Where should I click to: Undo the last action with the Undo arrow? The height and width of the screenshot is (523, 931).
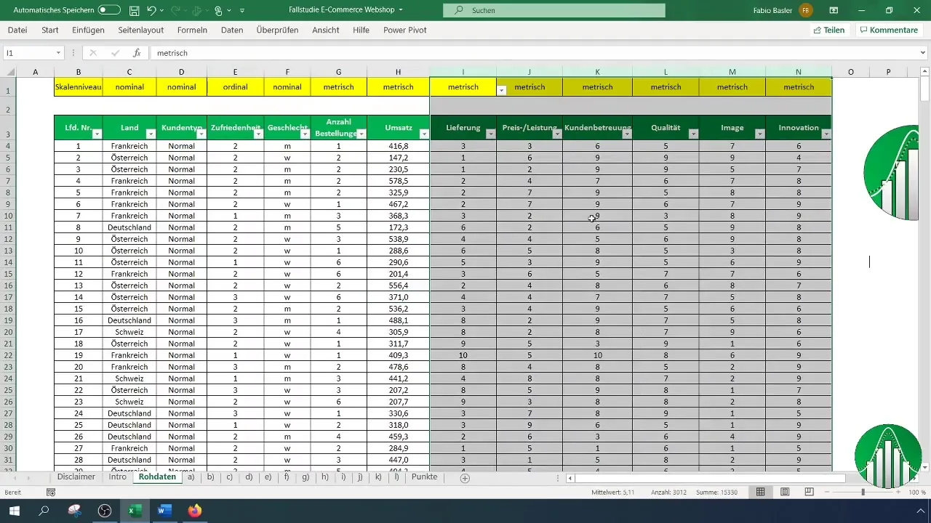click(151, 10)
